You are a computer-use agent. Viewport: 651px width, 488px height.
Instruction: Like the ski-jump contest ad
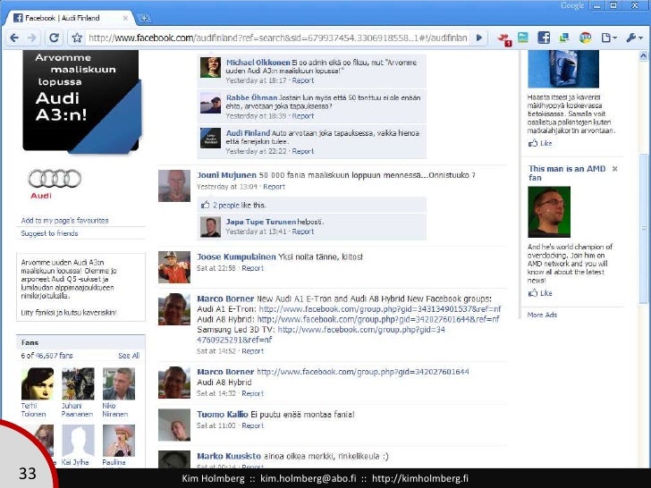point(540,143)
